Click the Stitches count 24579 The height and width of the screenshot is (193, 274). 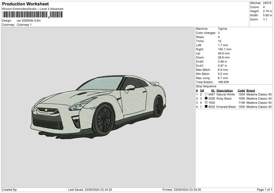pyautogui.click(x=267, y=3)
